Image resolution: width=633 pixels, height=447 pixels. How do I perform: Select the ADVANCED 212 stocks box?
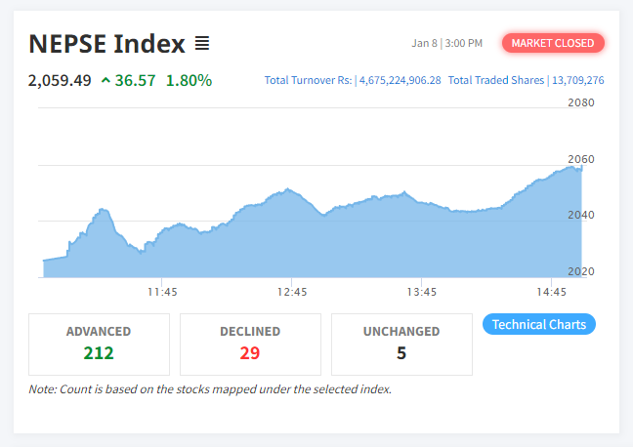(99, 344)
